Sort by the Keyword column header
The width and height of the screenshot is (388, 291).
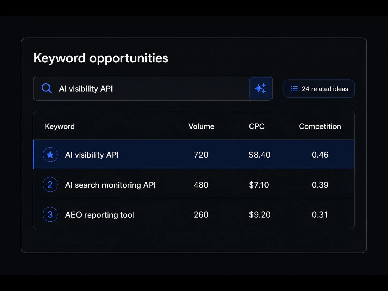pyautogui.click(x=60, y=126)
